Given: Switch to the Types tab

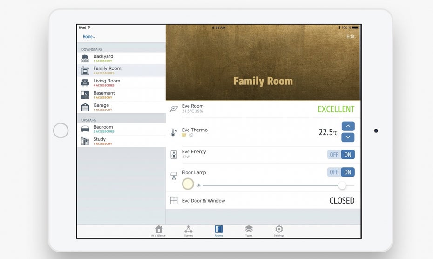Looking at the screenshot, I should coord(249,231).
